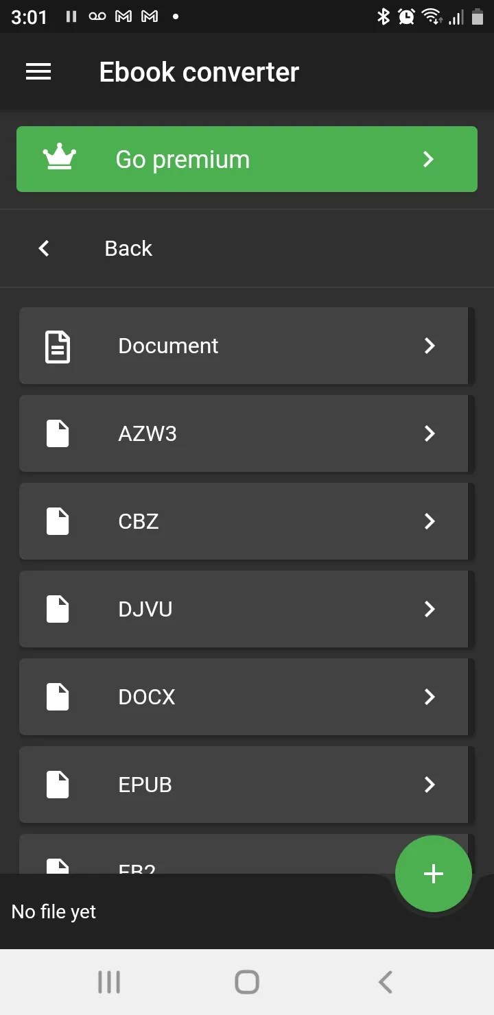Click the CBZ file icon
494x1015 pixels.
pos(58,521)
